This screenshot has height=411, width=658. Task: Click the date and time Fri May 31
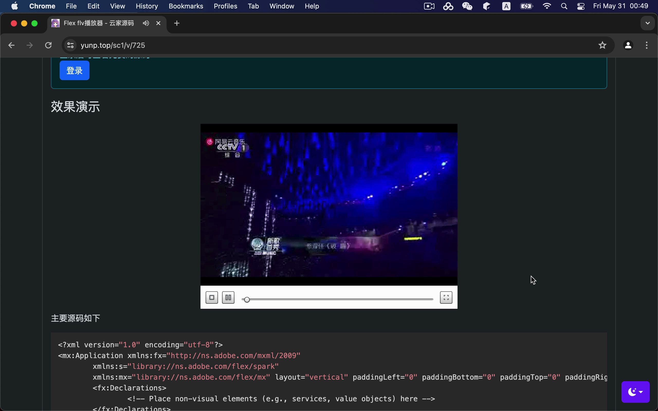pos(621,6)
